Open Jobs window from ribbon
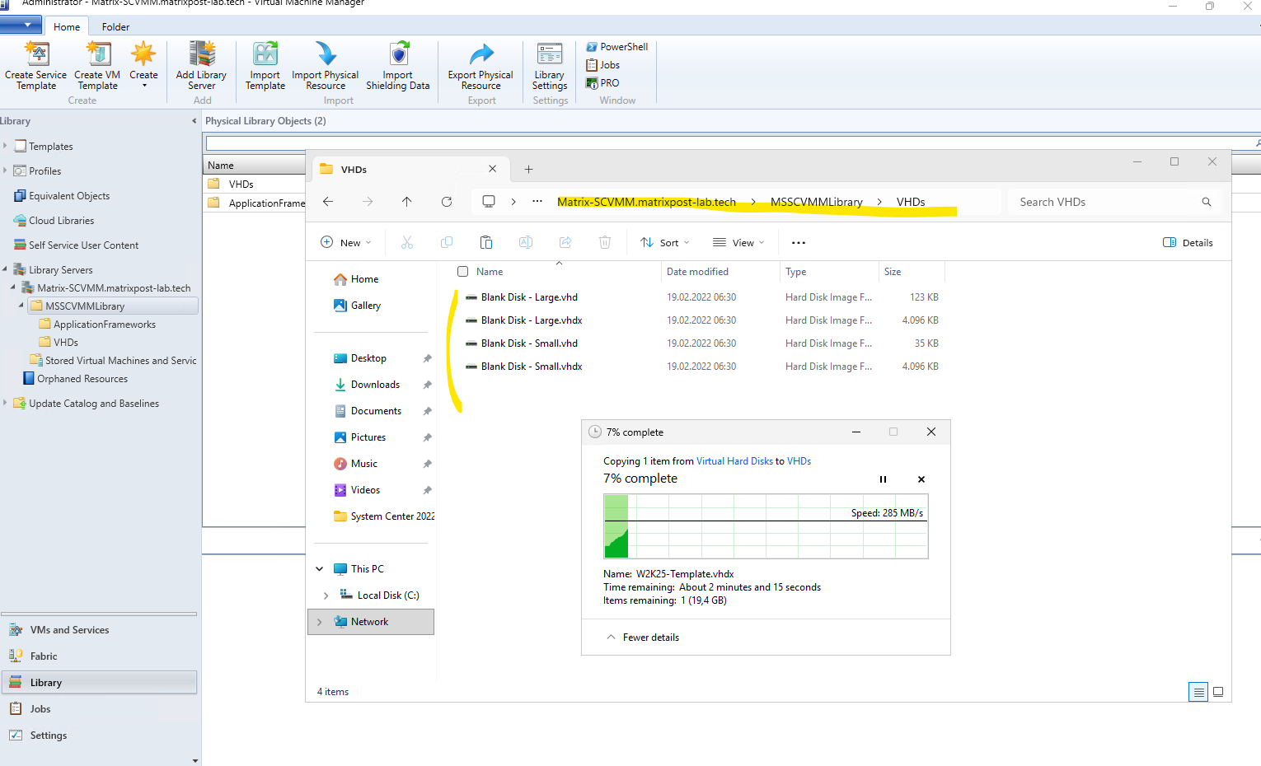 602,65
